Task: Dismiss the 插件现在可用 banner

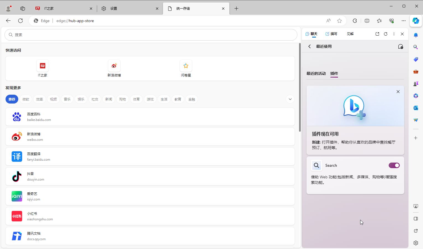Action: click(x=398, y=92)
